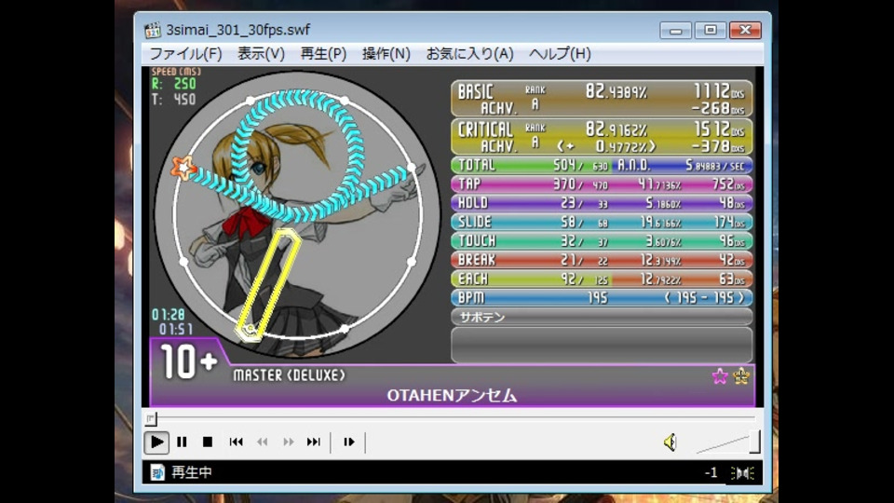Image resolution: width=894 pixels, height=503 pixels.
Task: Minimize the 3simai_301_30fps.swf window
Action: pyautogui.click(x=676, y=30)
